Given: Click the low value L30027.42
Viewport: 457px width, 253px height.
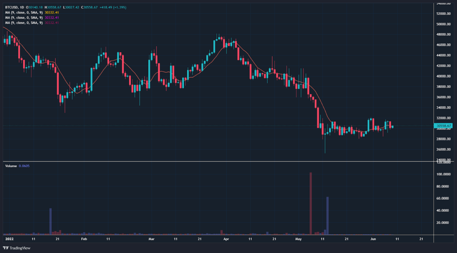Looking at the screenshot, I should click(71, 7).
